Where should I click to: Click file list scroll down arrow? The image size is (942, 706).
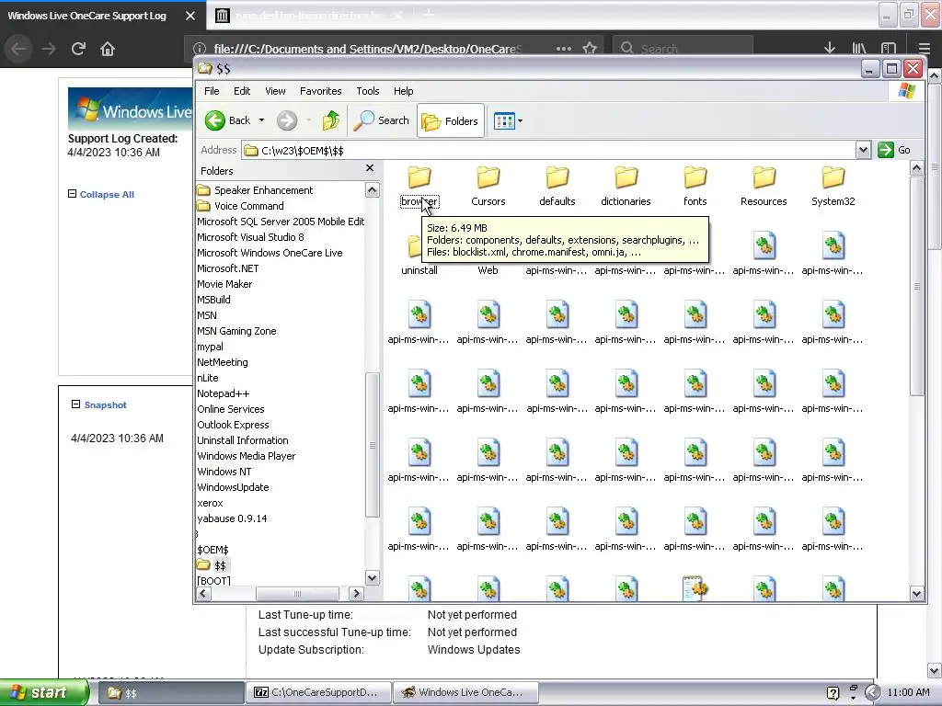click(917, 593)
